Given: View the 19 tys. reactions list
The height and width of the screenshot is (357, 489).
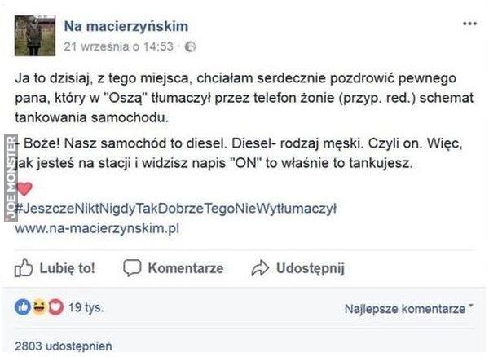Looking at the screenshot, I should (x=85, y=308).
